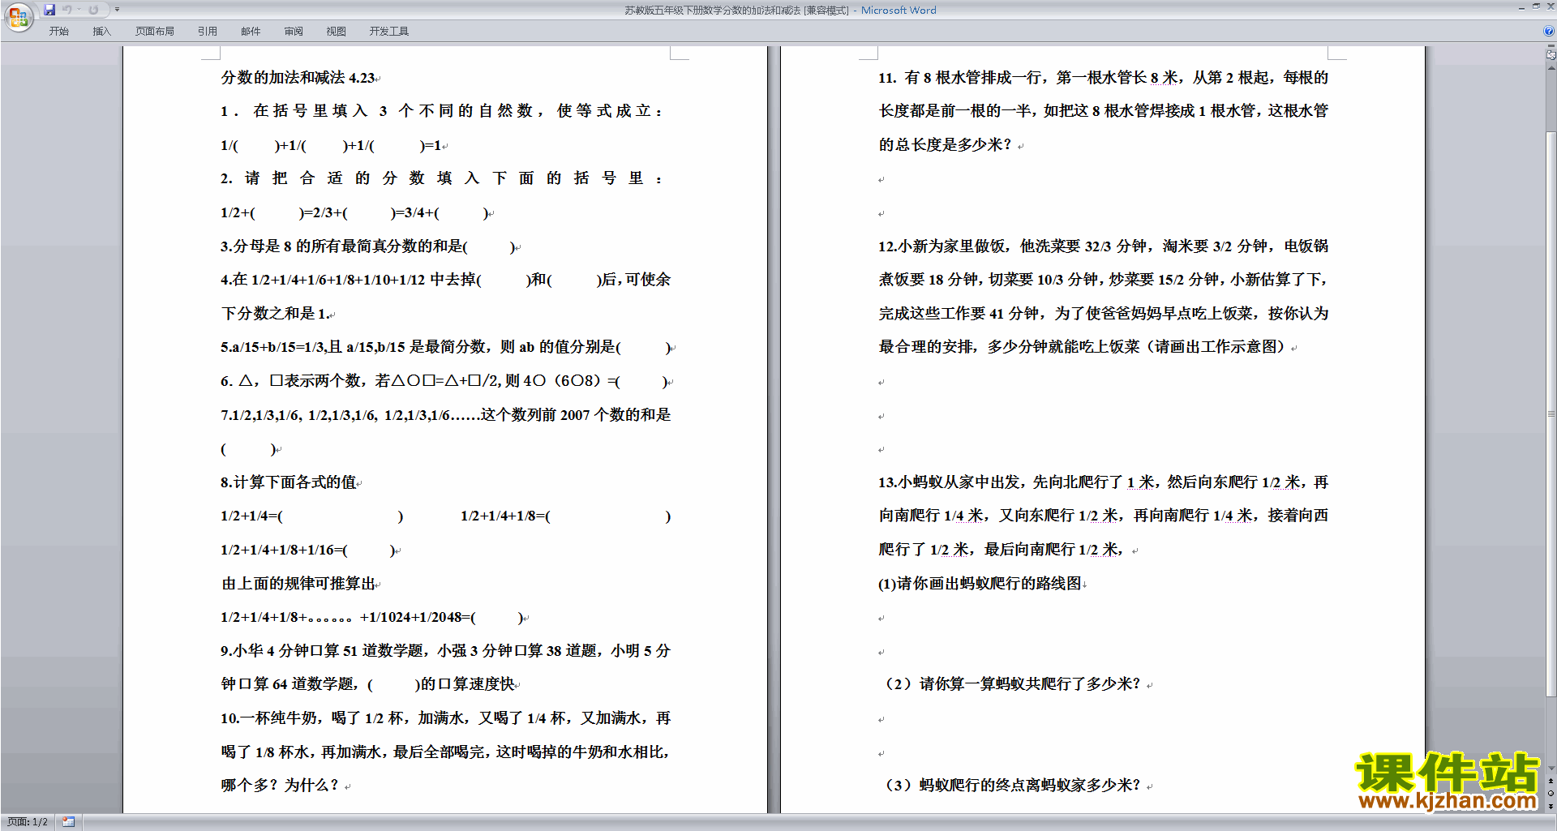Click the line 3.分母是 8 的所有最简真分数的和是
Viewport: 1557px width, 831px height.
click(344, 246)
